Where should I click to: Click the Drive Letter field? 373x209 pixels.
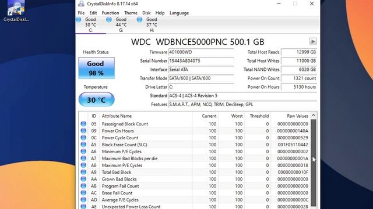[x=201, y=87]
